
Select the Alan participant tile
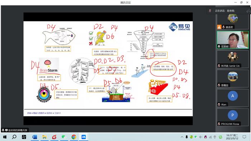click(233, 98)
